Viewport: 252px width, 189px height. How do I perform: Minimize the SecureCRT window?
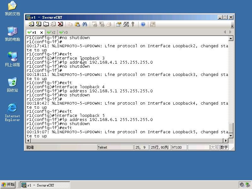point(220,17)
